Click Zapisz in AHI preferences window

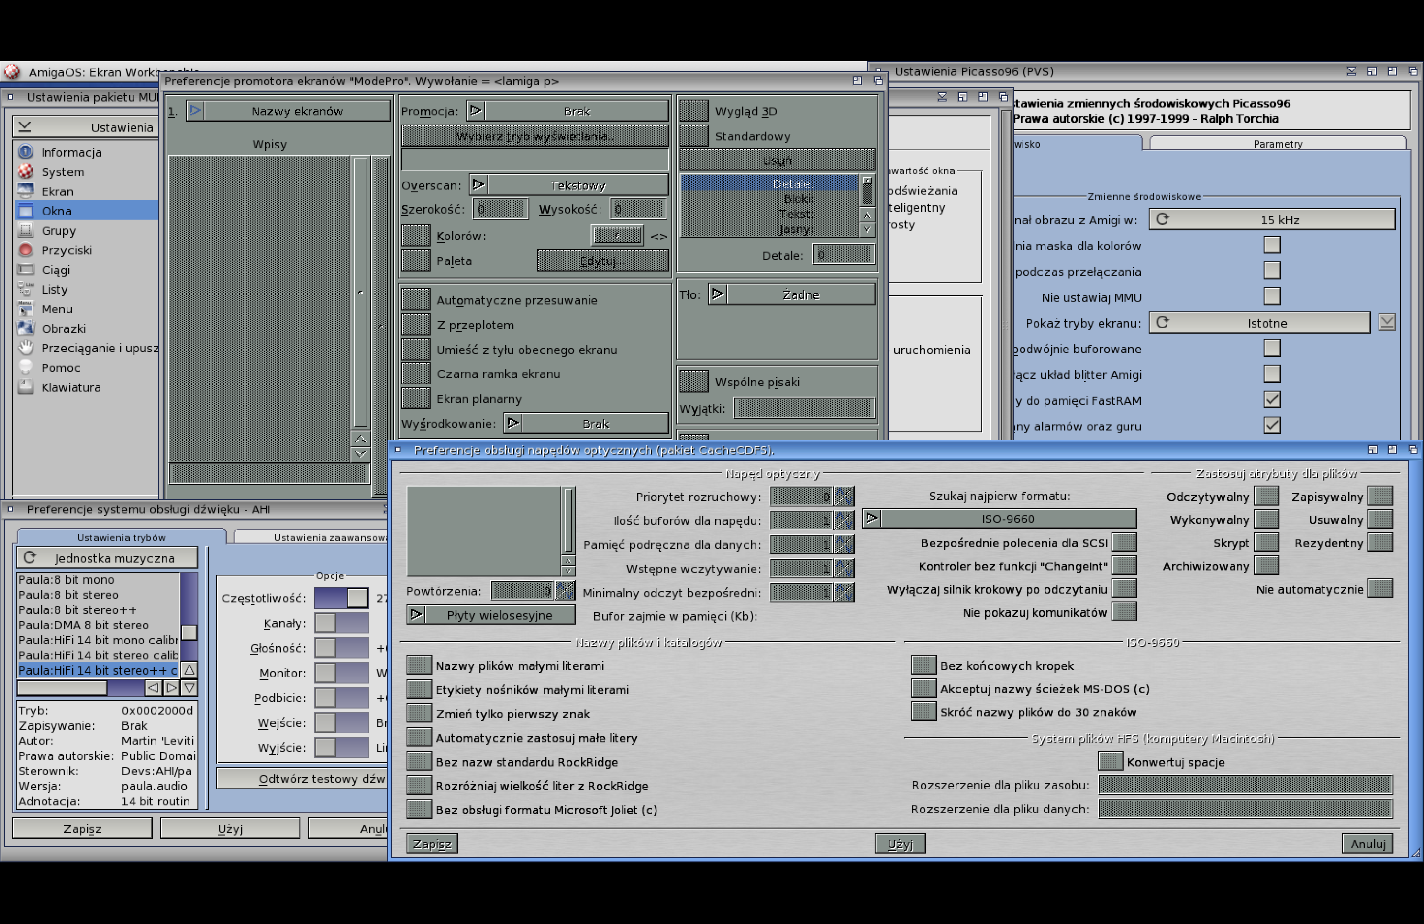point(83,829)
